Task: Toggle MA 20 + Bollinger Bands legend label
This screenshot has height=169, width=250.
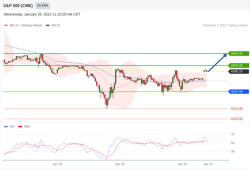Action: point(26,26)
